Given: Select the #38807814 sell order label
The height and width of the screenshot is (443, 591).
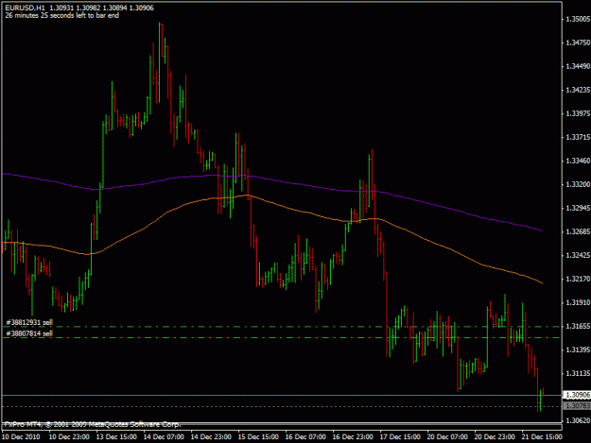Looking at the screenshot, I should (x=29, y=333).
